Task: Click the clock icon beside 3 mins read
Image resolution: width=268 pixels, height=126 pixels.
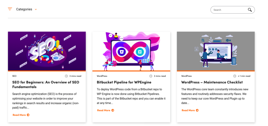Action: coord(66,76)
